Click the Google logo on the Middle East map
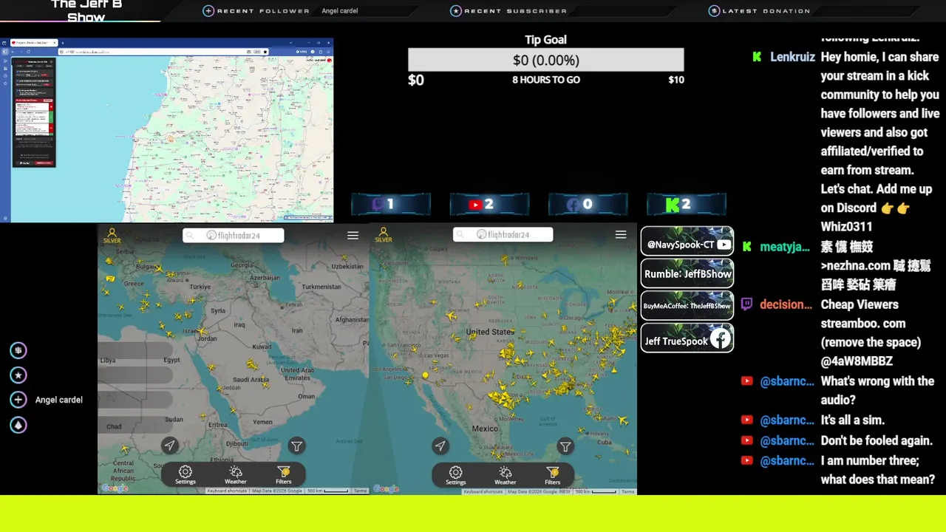946x532 pixels. (x=115, y=488)
